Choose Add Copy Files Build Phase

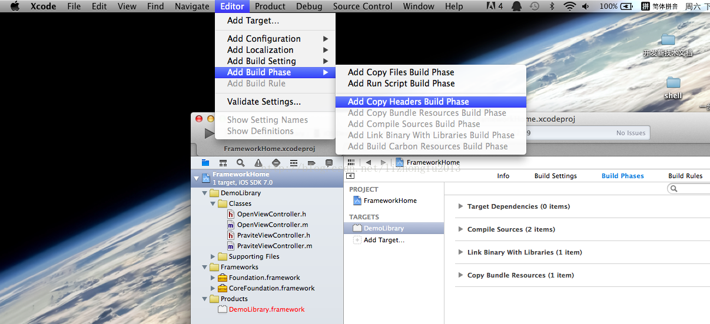coord(430,72)
